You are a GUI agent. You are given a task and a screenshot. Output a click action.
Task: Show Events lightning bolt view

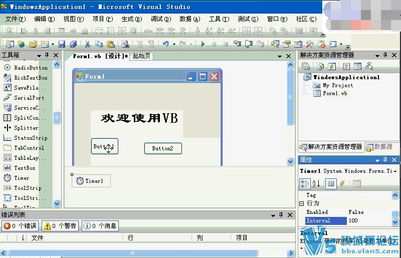342,183
